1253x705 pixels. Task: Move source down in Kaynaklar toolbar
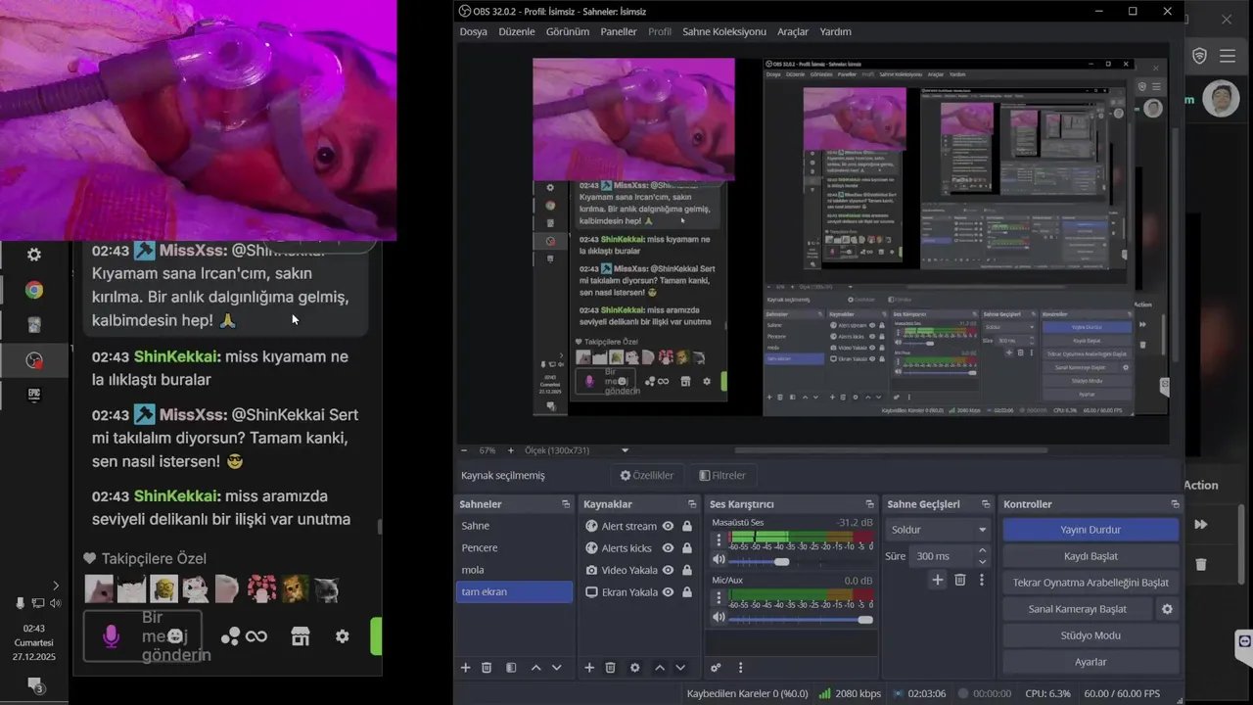680,668
